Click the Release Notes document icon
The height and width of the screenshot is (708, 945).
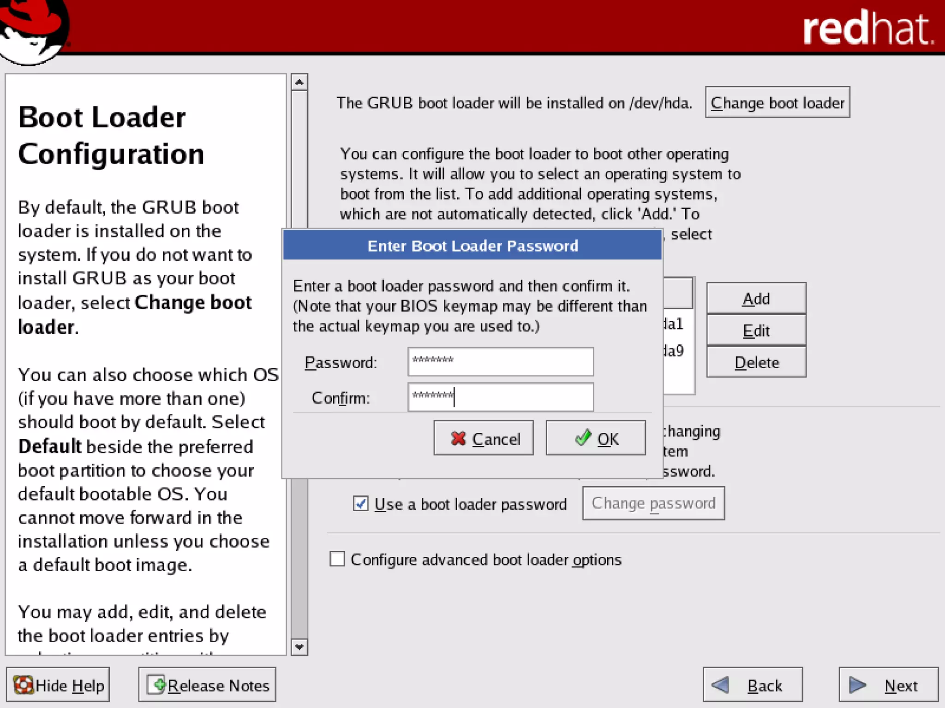[156, 684]
